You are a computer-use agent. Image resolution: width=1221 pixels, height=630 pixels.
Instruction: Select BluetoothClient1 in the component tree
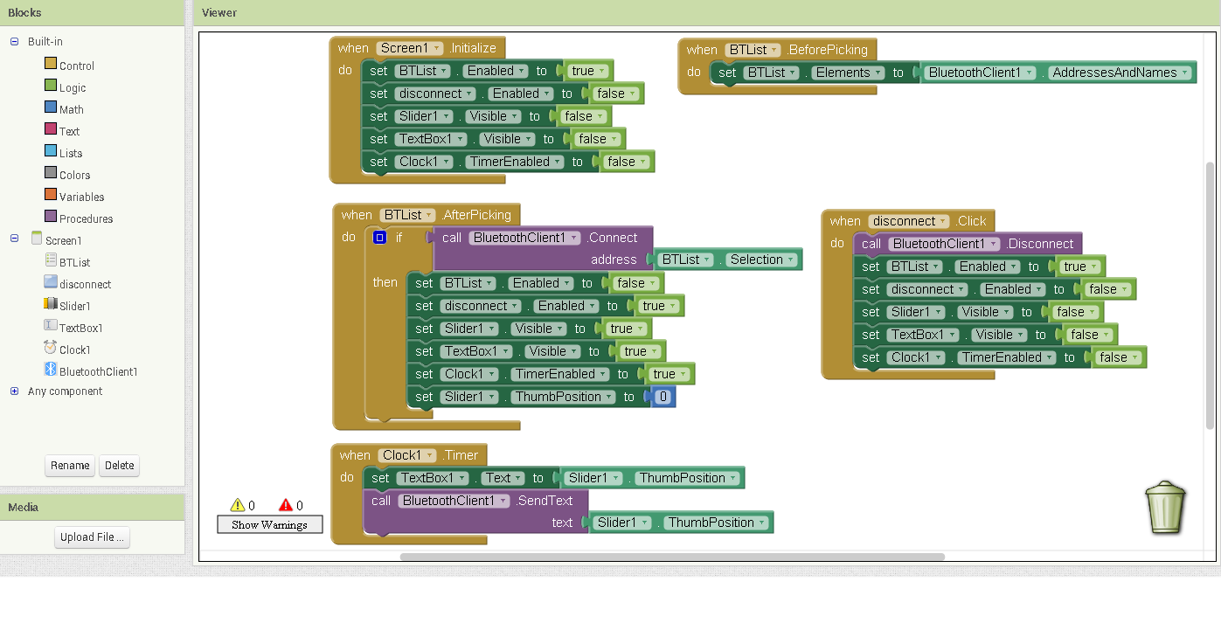pyautogui.click(x=98, y=371)
